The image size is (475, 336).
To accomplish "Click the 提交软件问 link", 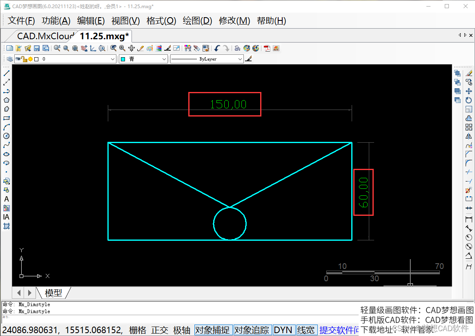I will [x=339, y=330].
